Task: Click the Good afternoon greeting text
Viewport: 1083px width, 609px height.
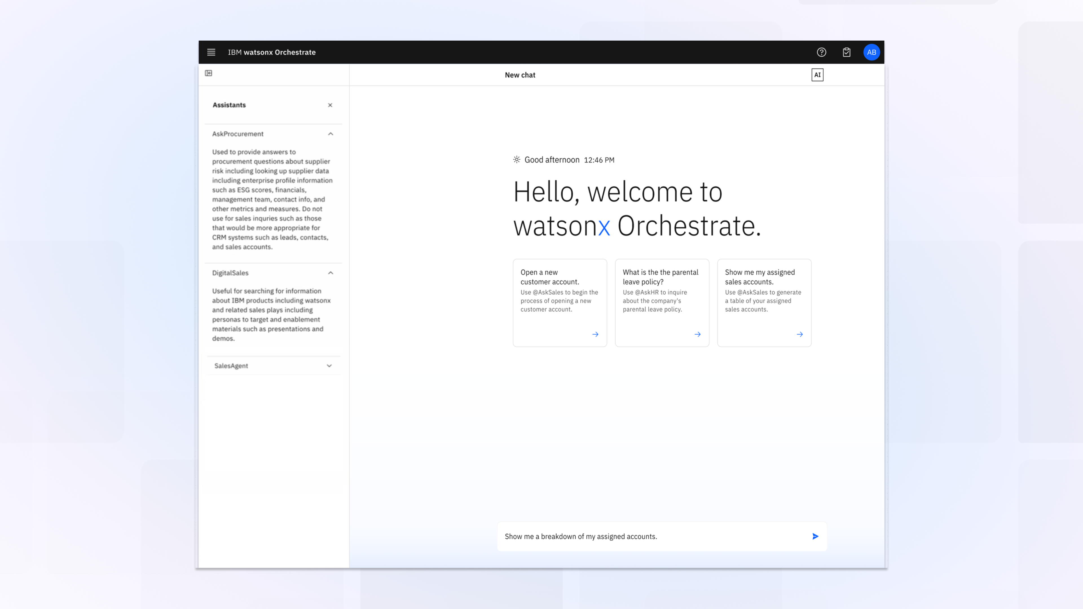Action: pyautogui.click(x=552, y=160)
